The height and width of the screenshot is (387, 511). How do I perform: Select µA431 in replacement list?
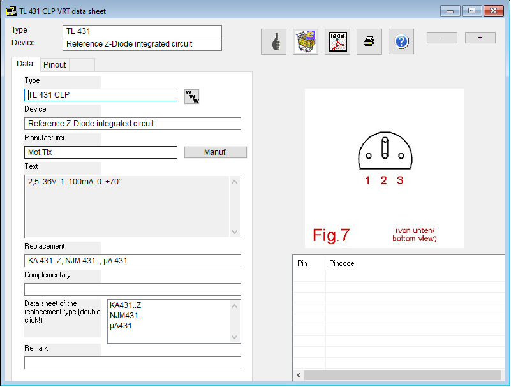(121, 325)
